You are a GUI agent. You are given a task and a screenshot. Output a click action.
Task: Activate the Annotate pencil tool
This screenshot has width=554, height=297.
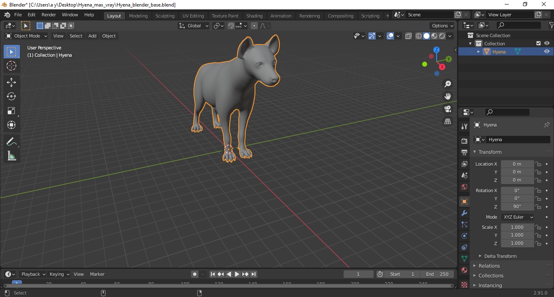coord(11,142)
